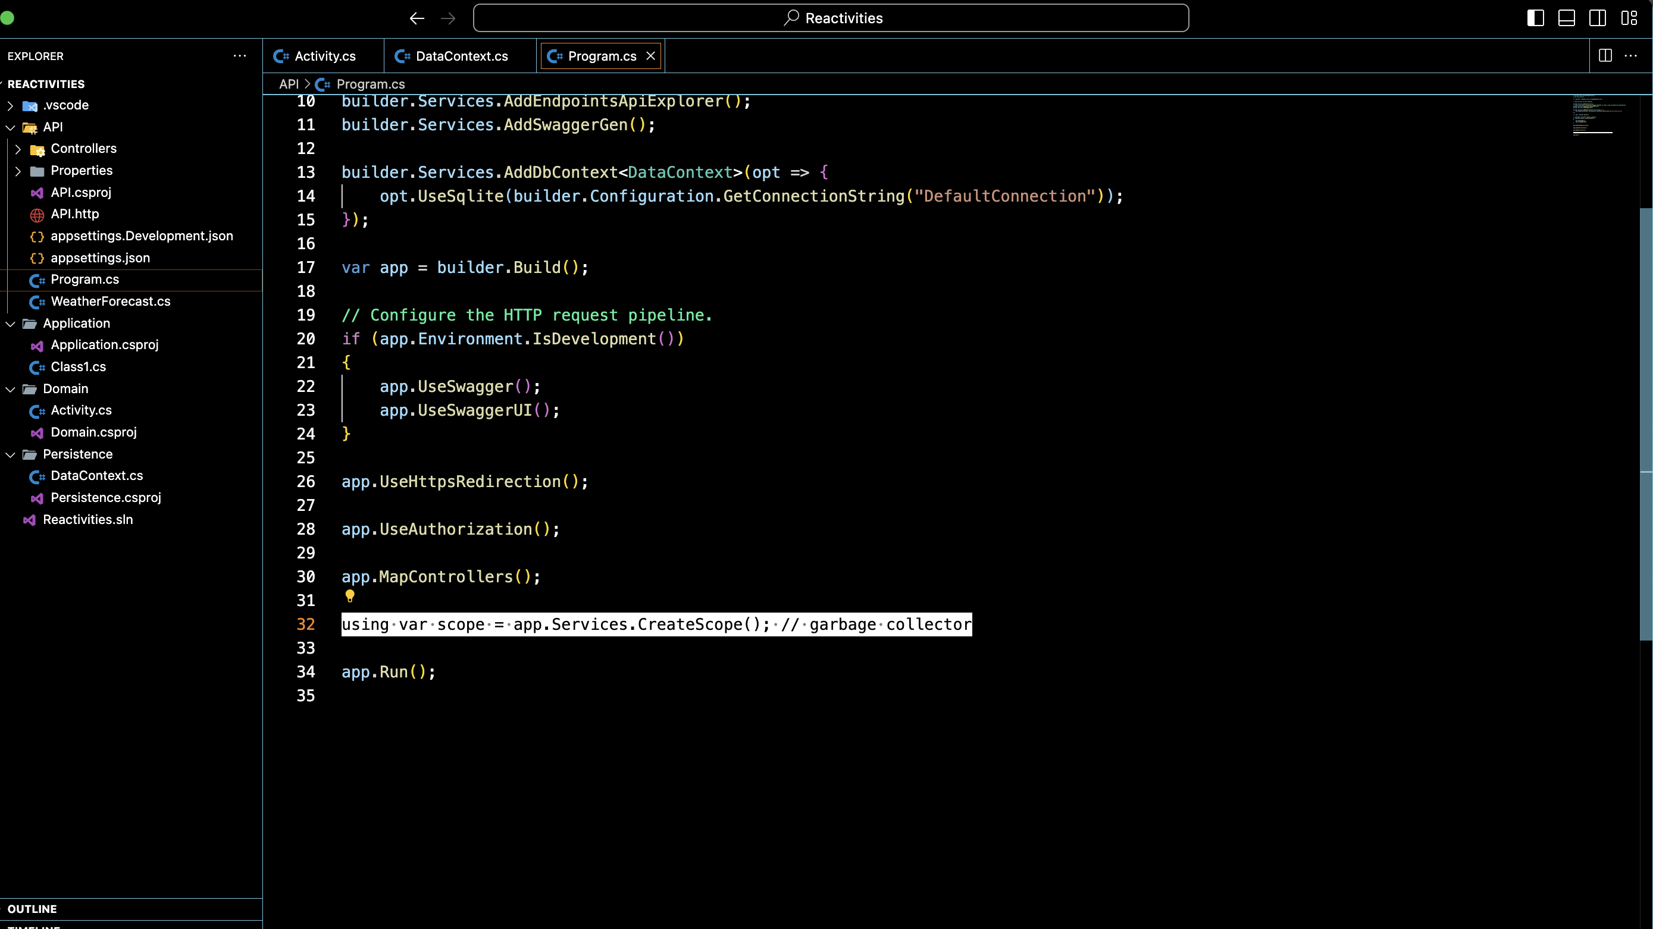The width and height of the screenshot is (1653, 929).
Task: Close the Program.cs tab
Action: point(651,56)
